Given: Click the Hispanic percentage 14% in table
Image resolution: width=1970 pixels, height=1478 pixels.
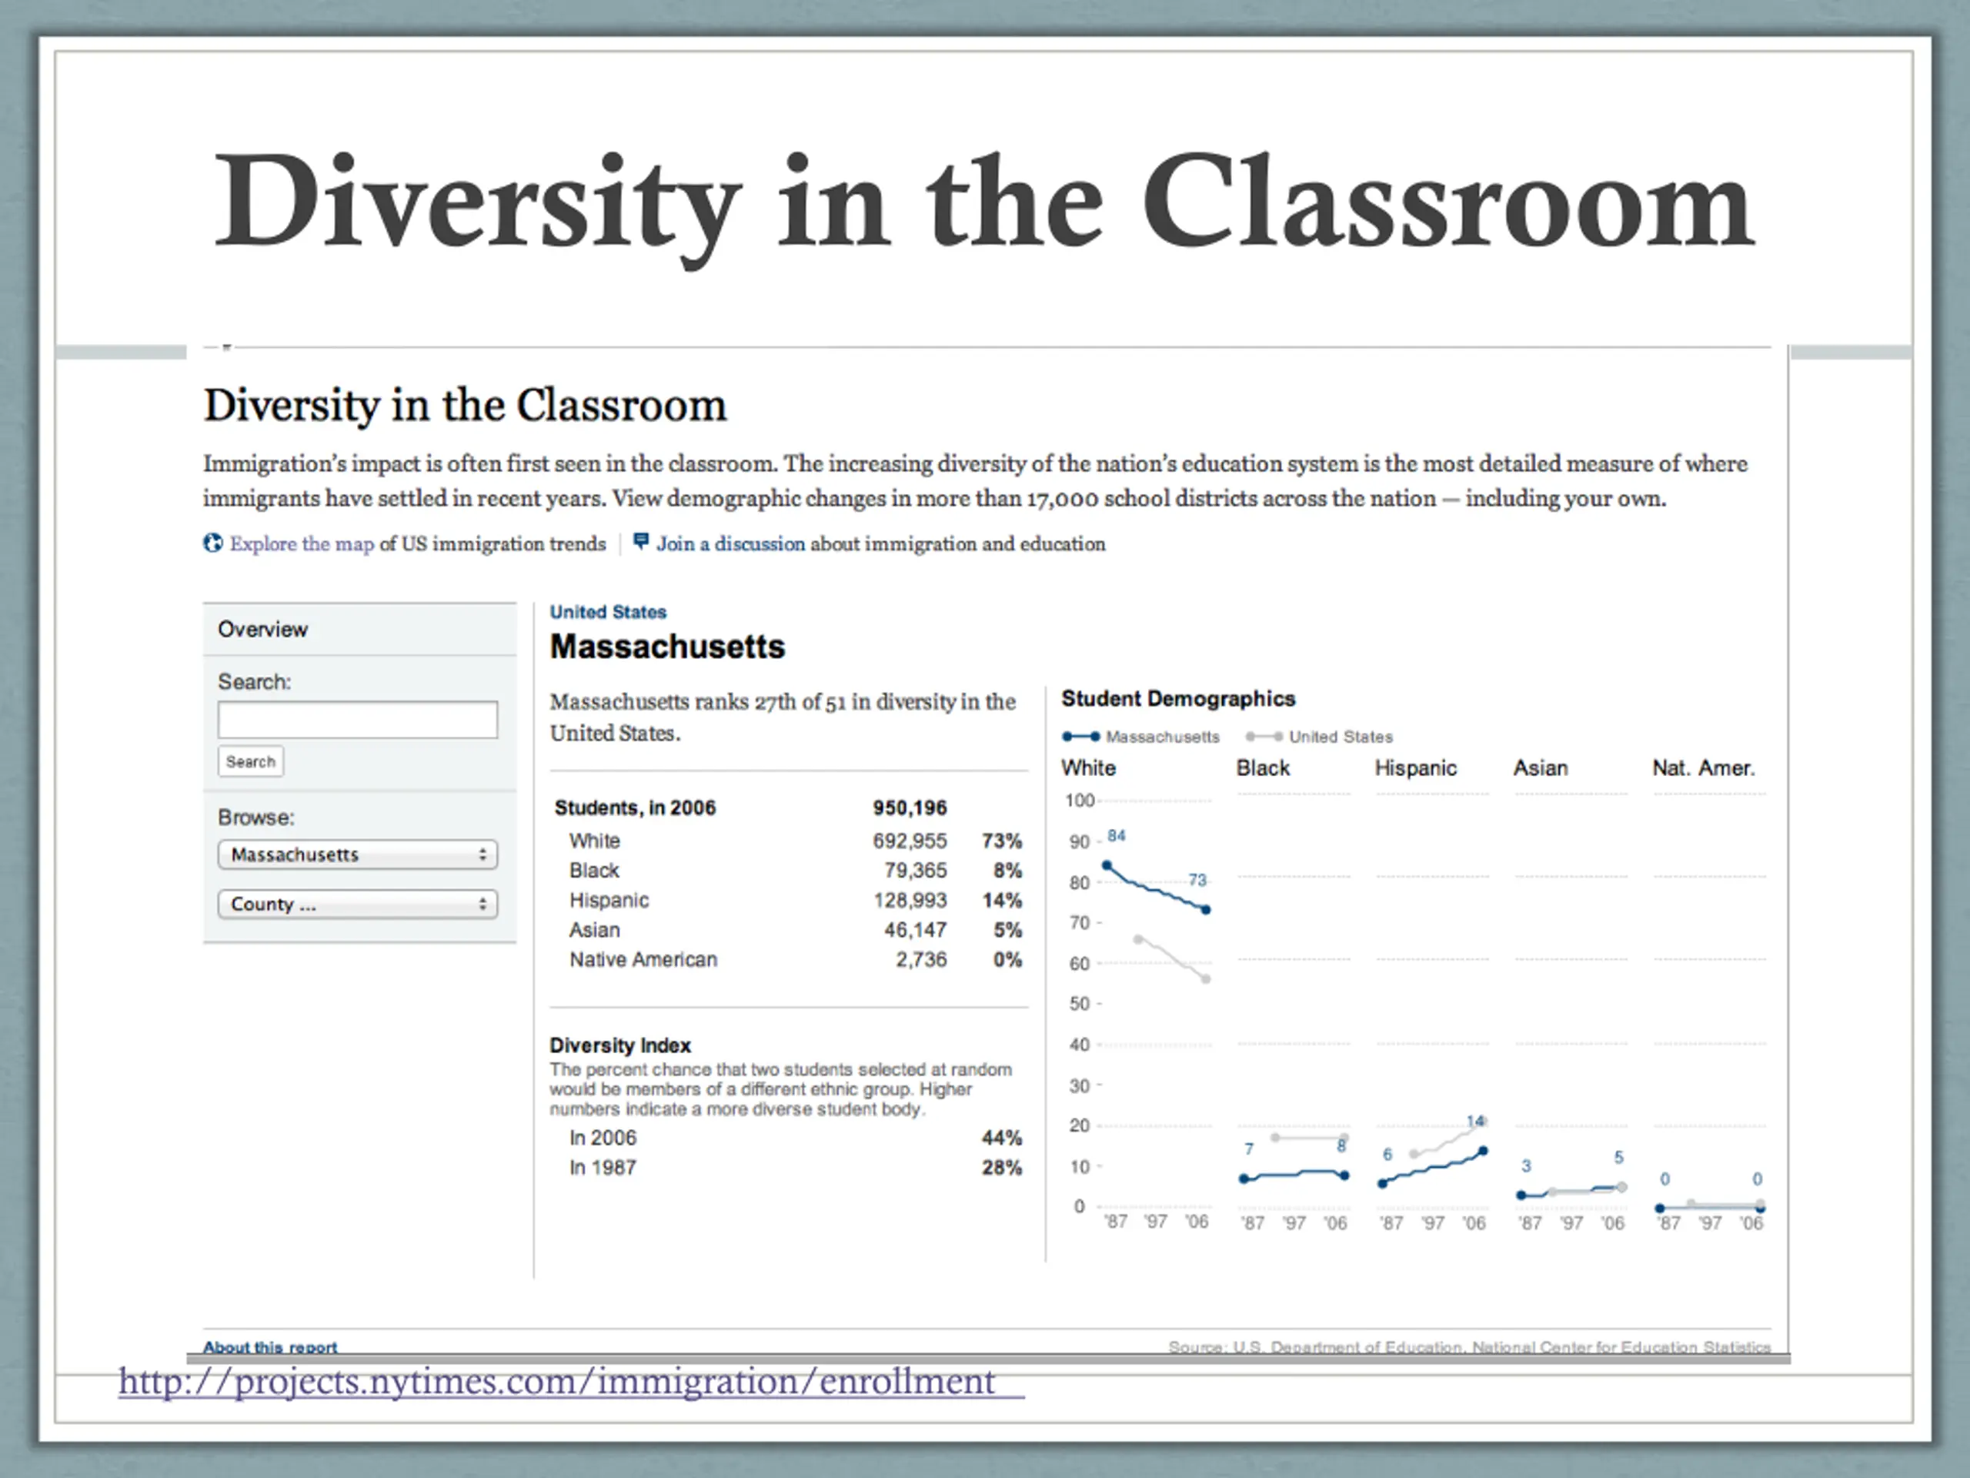Looking at the screenshot, I should pos(1002,901).
